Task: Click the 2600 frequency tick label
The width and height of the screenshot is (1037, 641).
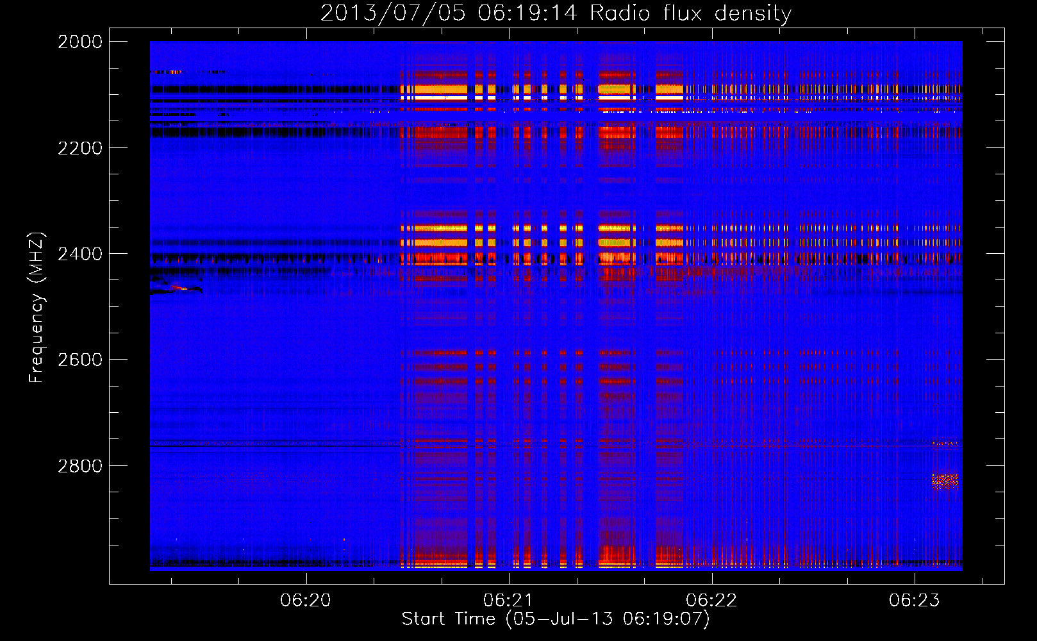Action: (80, 360)
